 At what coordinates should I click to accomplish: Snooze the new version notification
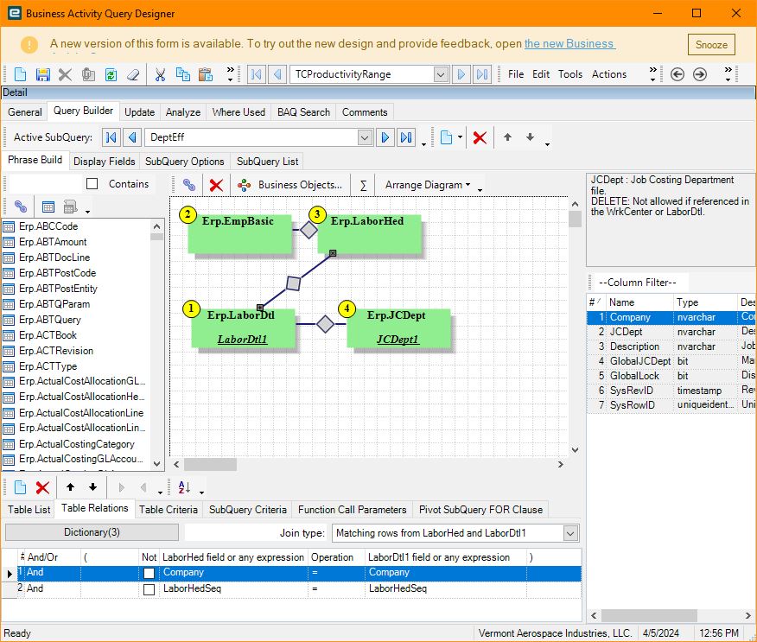[x=711, y=45]
